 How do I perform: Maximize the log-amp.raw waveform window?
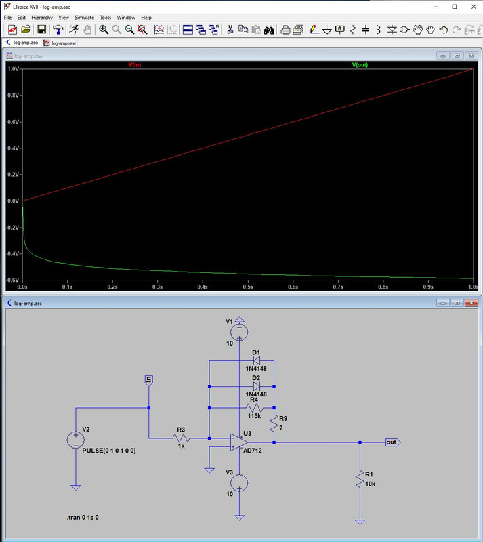(x=457, y=56)
